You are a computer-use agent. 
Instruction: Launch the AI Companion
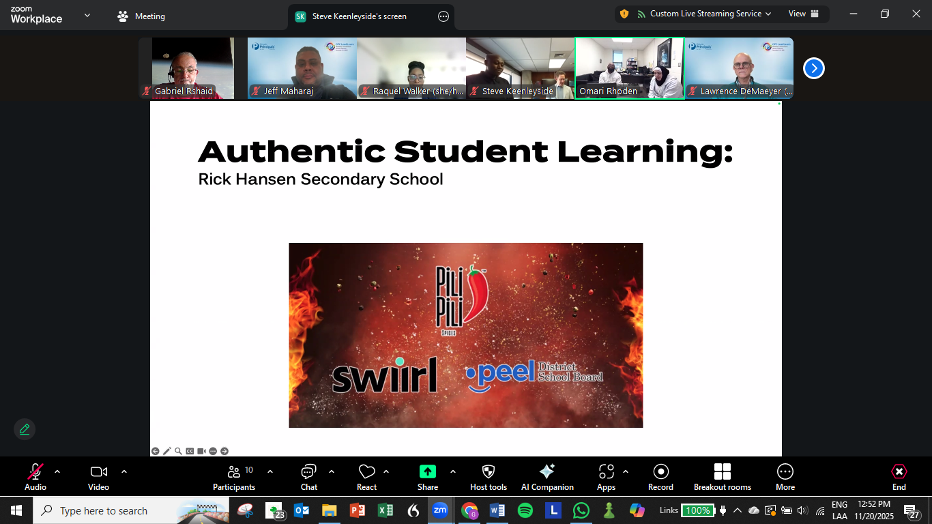(x=547, y=477)
